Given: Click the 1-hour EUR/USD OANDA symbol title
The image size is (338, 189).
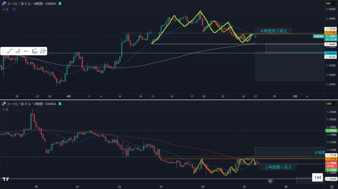Looking at the screenshot, I should coord(29,104).
